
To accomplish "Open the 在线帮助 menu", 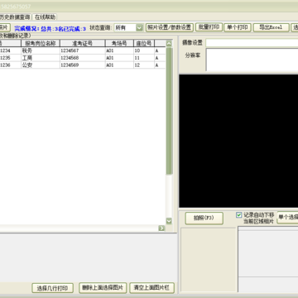I will pos(45,17).
